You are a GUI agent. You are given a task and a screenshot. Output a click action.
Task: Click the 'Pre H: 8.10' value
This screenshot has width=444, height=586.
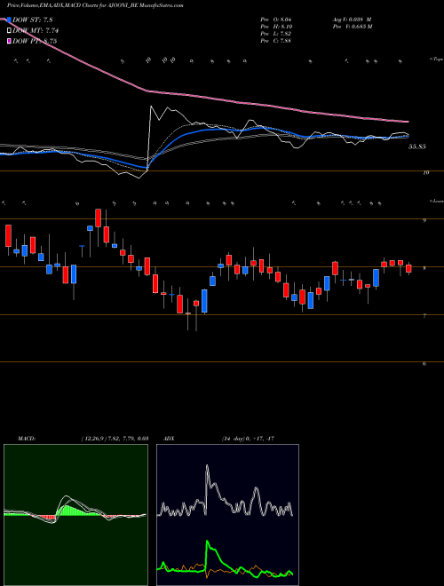pyautogui.click(x=276, y=26)
